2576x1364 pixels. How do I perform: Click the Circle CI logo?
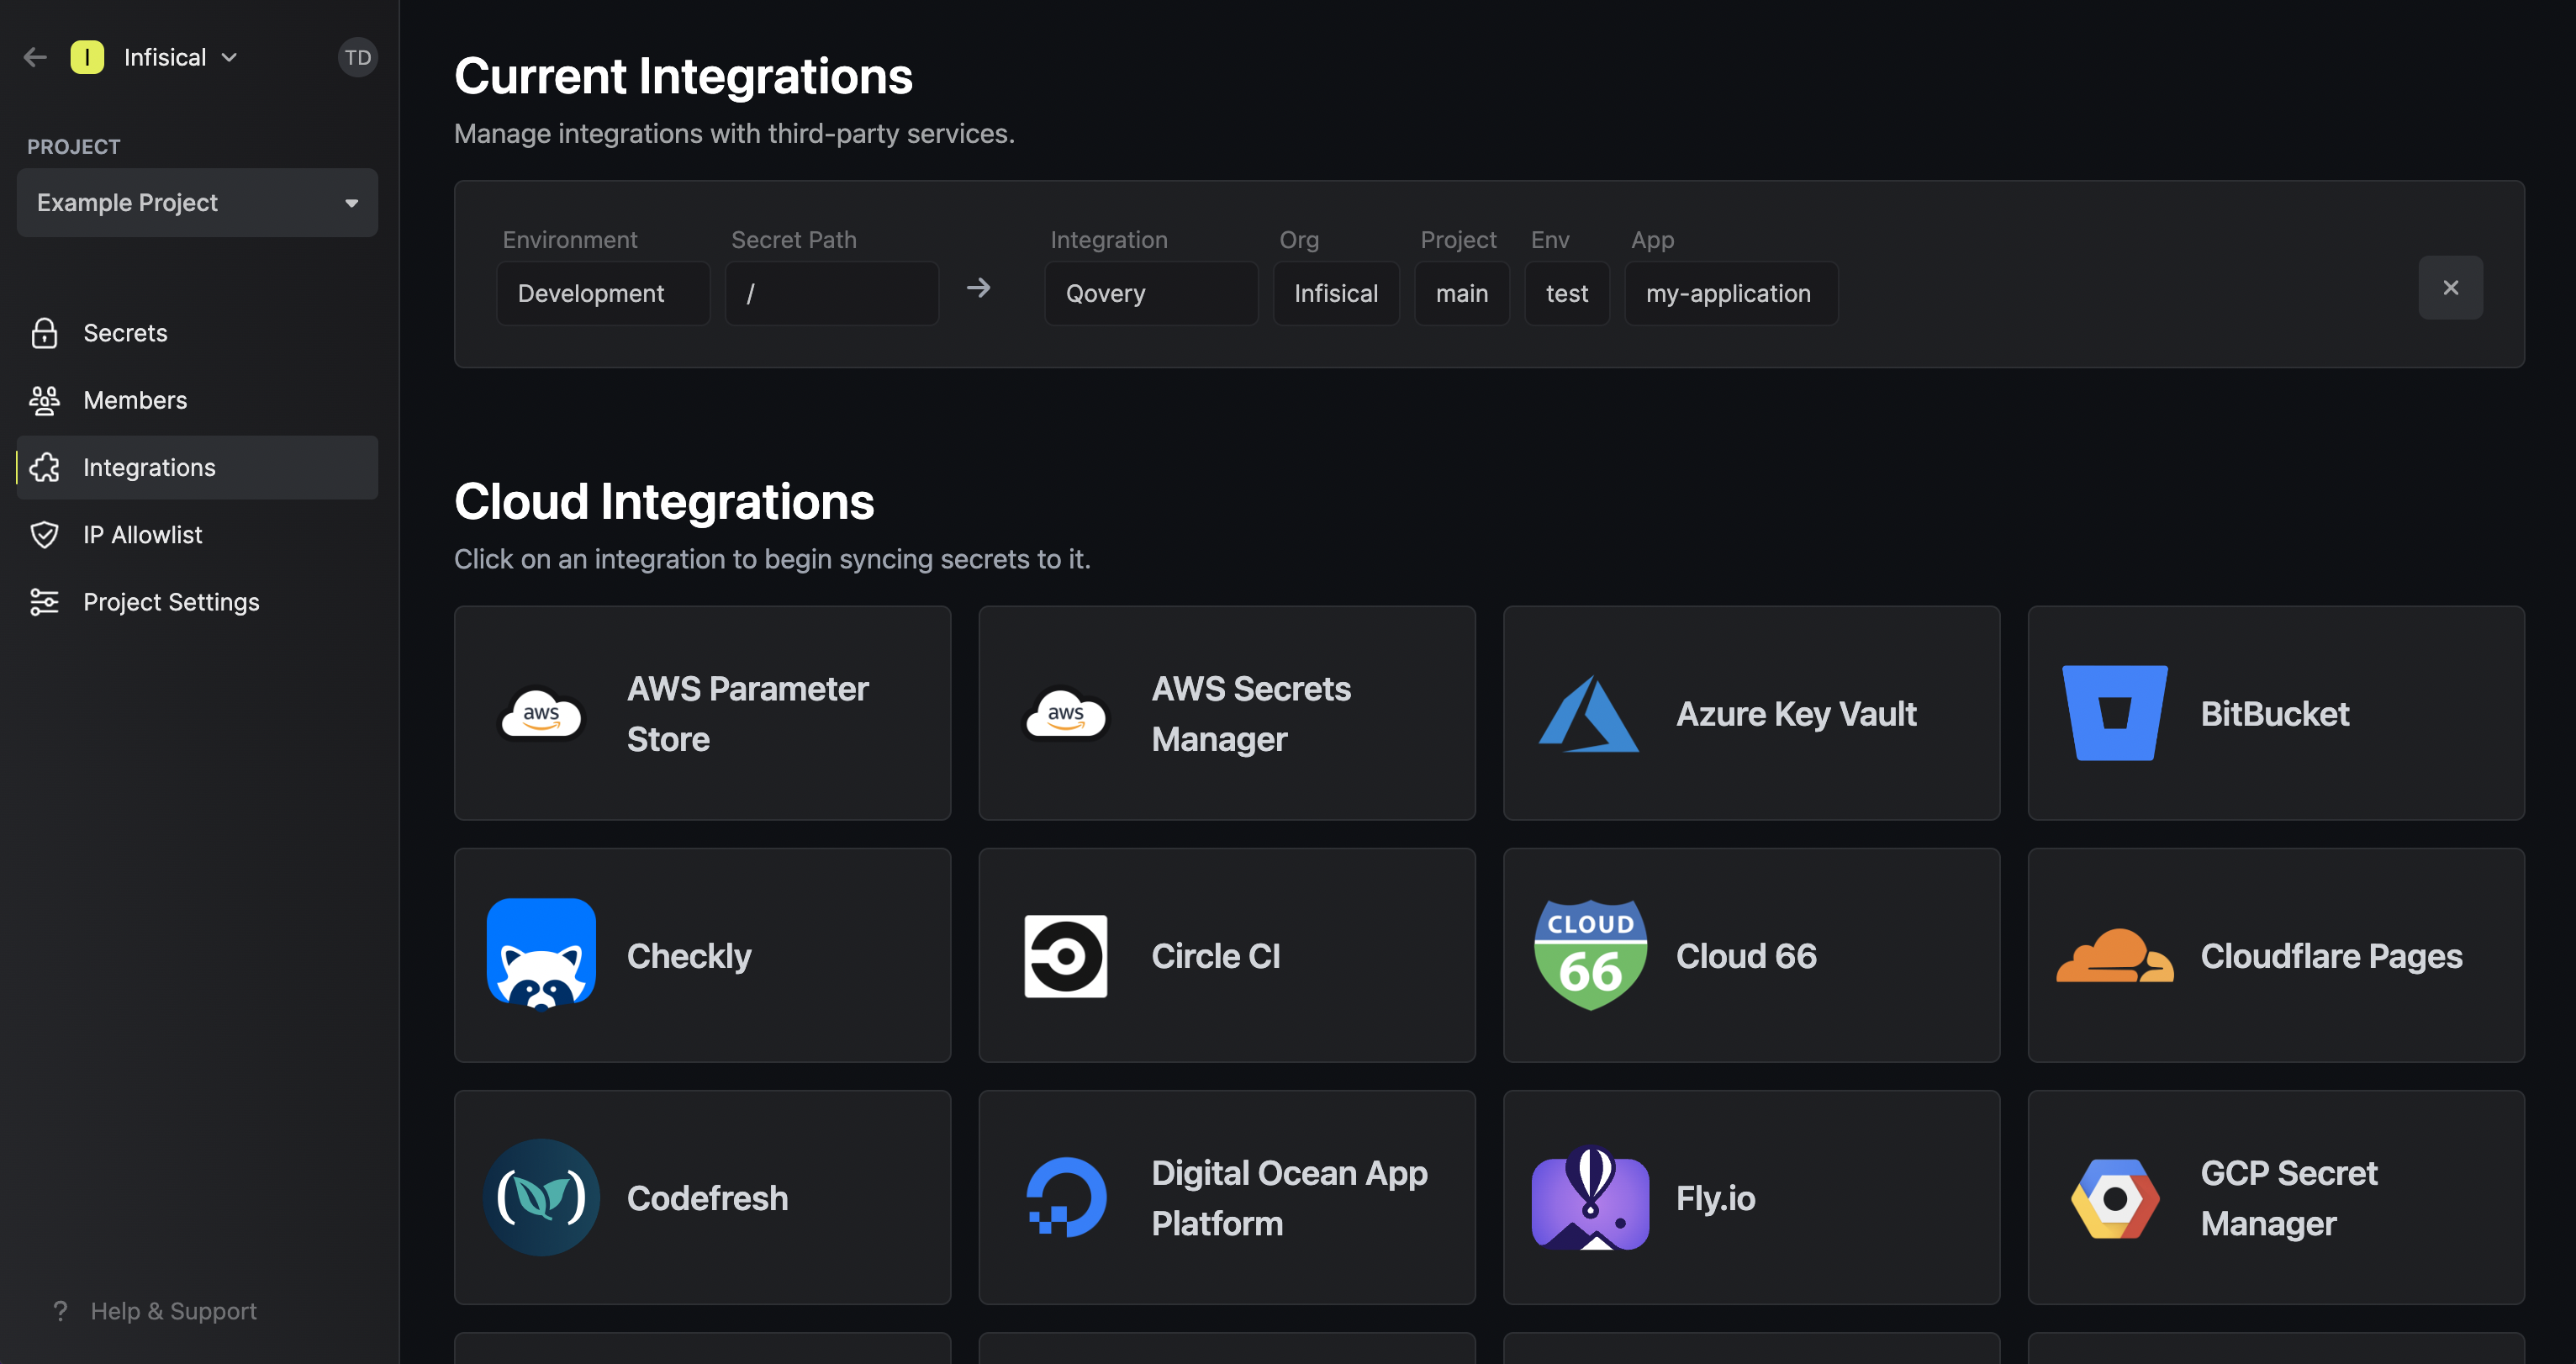point(1065,955)
